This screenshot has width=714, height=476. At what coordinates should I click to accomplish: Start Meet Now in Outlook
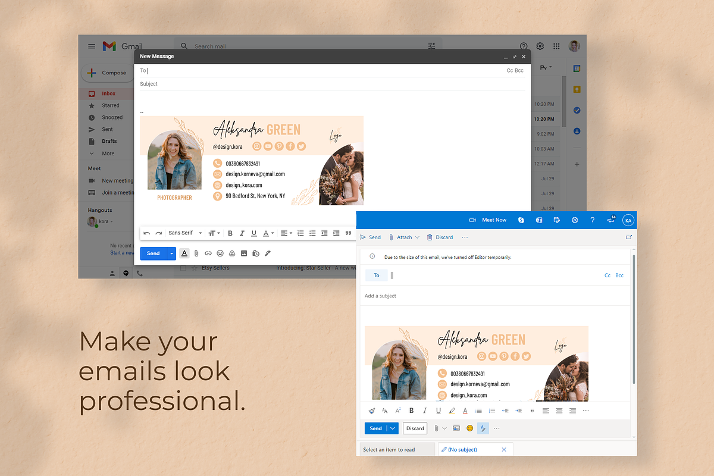tap(488, 220)
